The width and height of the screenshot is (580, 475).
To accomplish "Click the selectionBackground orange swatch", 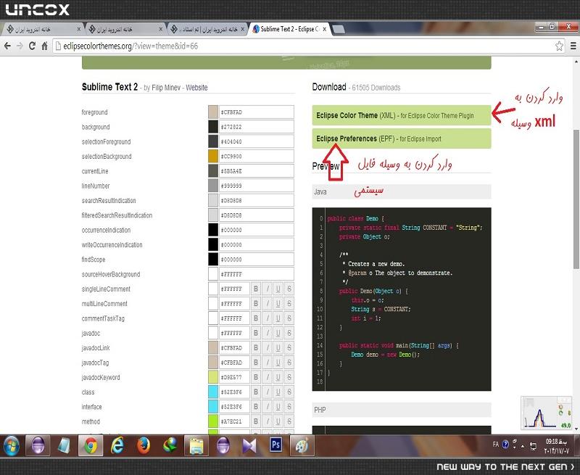I will coord(213,156).
